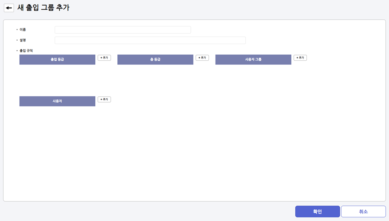Click the 사용자 그룹 column header
This screenshot has height=221, width=389.
tap(253, 60)
